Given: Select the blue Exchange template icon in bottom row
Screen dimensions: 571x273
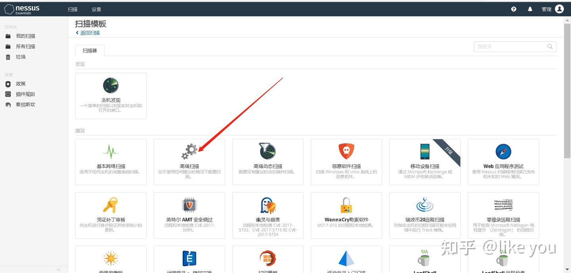Looking at the screenshot, I should click(189, 258).
